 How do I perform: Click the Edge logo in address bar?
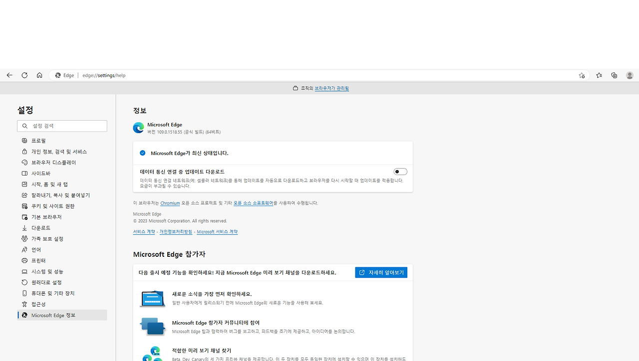(58, 75)
